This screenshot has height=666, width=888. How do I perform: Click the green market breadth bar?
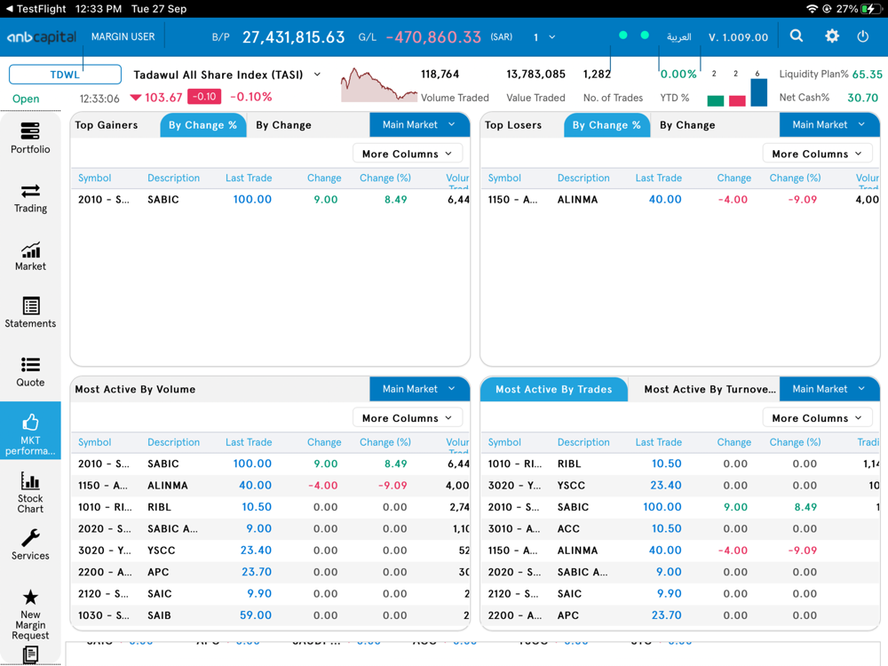click(715, 101)
